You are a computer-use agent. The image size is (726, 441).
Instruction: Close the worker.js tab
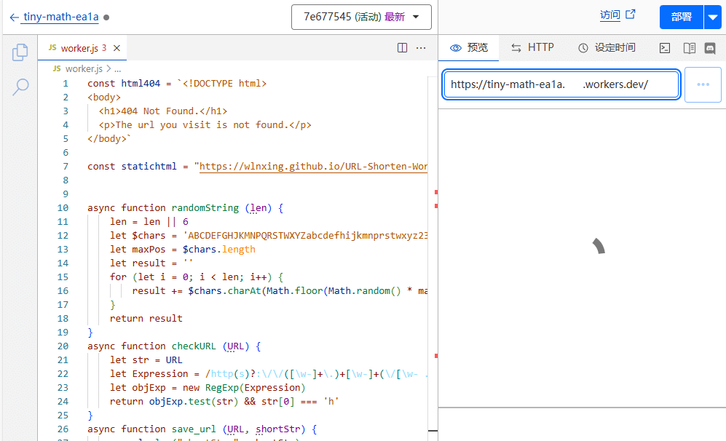click(117, 48)
